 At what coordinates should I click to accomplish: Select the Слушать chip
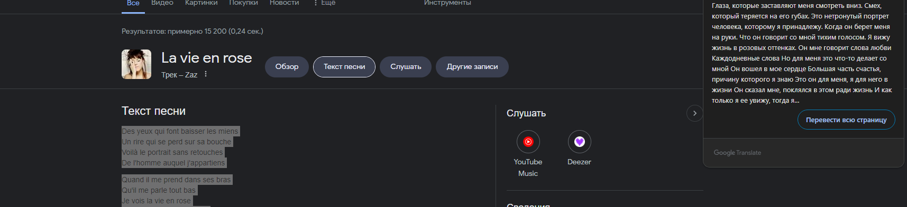point(406,67)
